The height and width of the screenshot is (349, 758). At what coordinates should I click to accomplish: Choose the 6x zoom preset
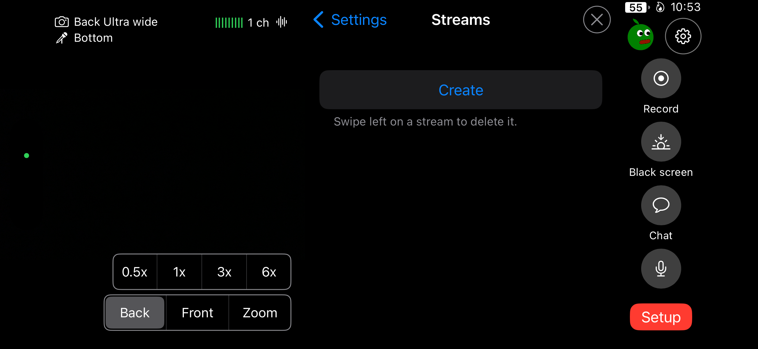click(x=269, y=272)
